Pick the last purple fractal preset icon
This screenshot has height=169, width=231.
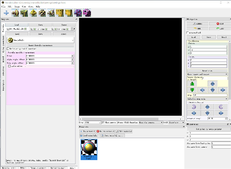click(x=89, y=13)
